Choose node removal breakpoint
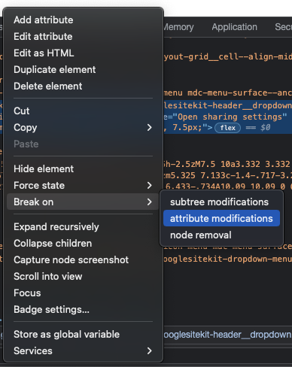This screenshot has height=367, width=292. [221, 235]
